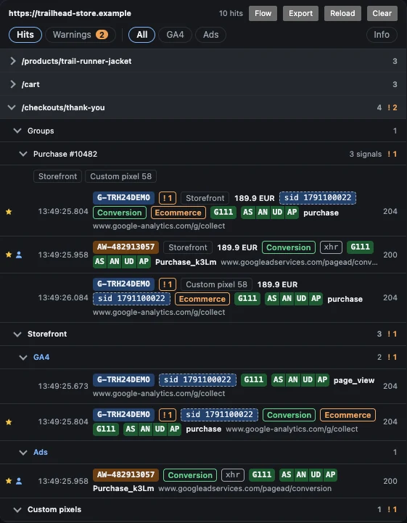Viewport: 407px width, 523px height.
Task: Collapse the /checkouts/thank-you page row
Action: pos(203,107)
